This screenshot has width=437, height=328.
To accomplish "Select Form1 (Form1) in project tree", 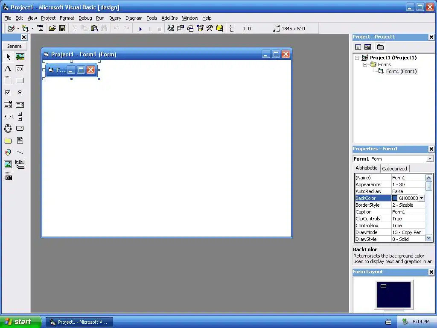I will [x=401, y=71].
